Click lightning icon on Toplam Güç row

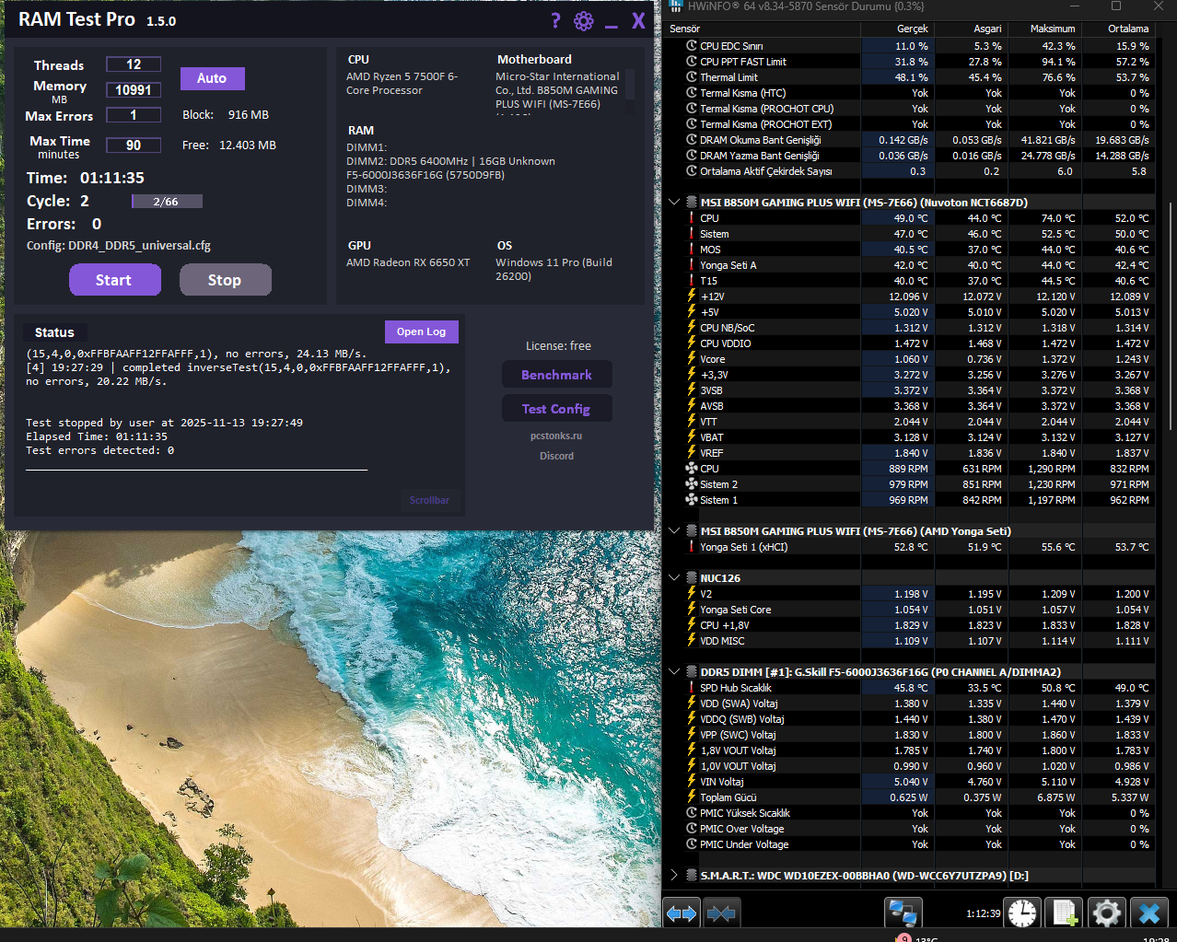coord(692,797)
